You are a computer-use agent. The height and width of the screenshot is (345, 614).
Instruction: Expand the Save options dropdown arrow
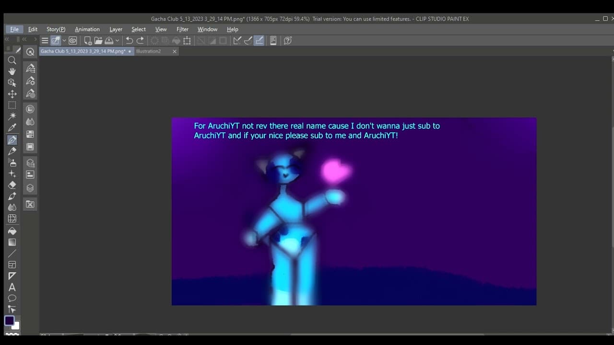point(117,41)
